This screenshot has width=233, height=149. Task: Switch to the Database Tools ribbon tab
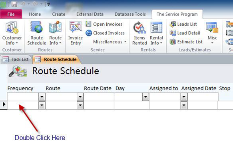tap(130, 14)
